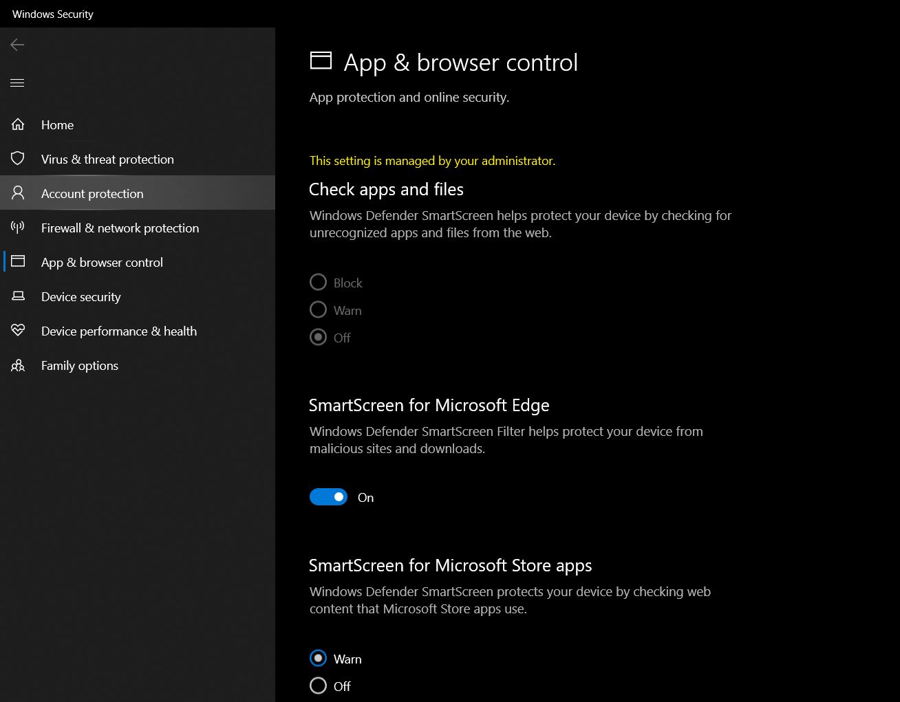This screenshot has width=900, height=702.
Task: Open Family options page
Action: tap(138, 365)
